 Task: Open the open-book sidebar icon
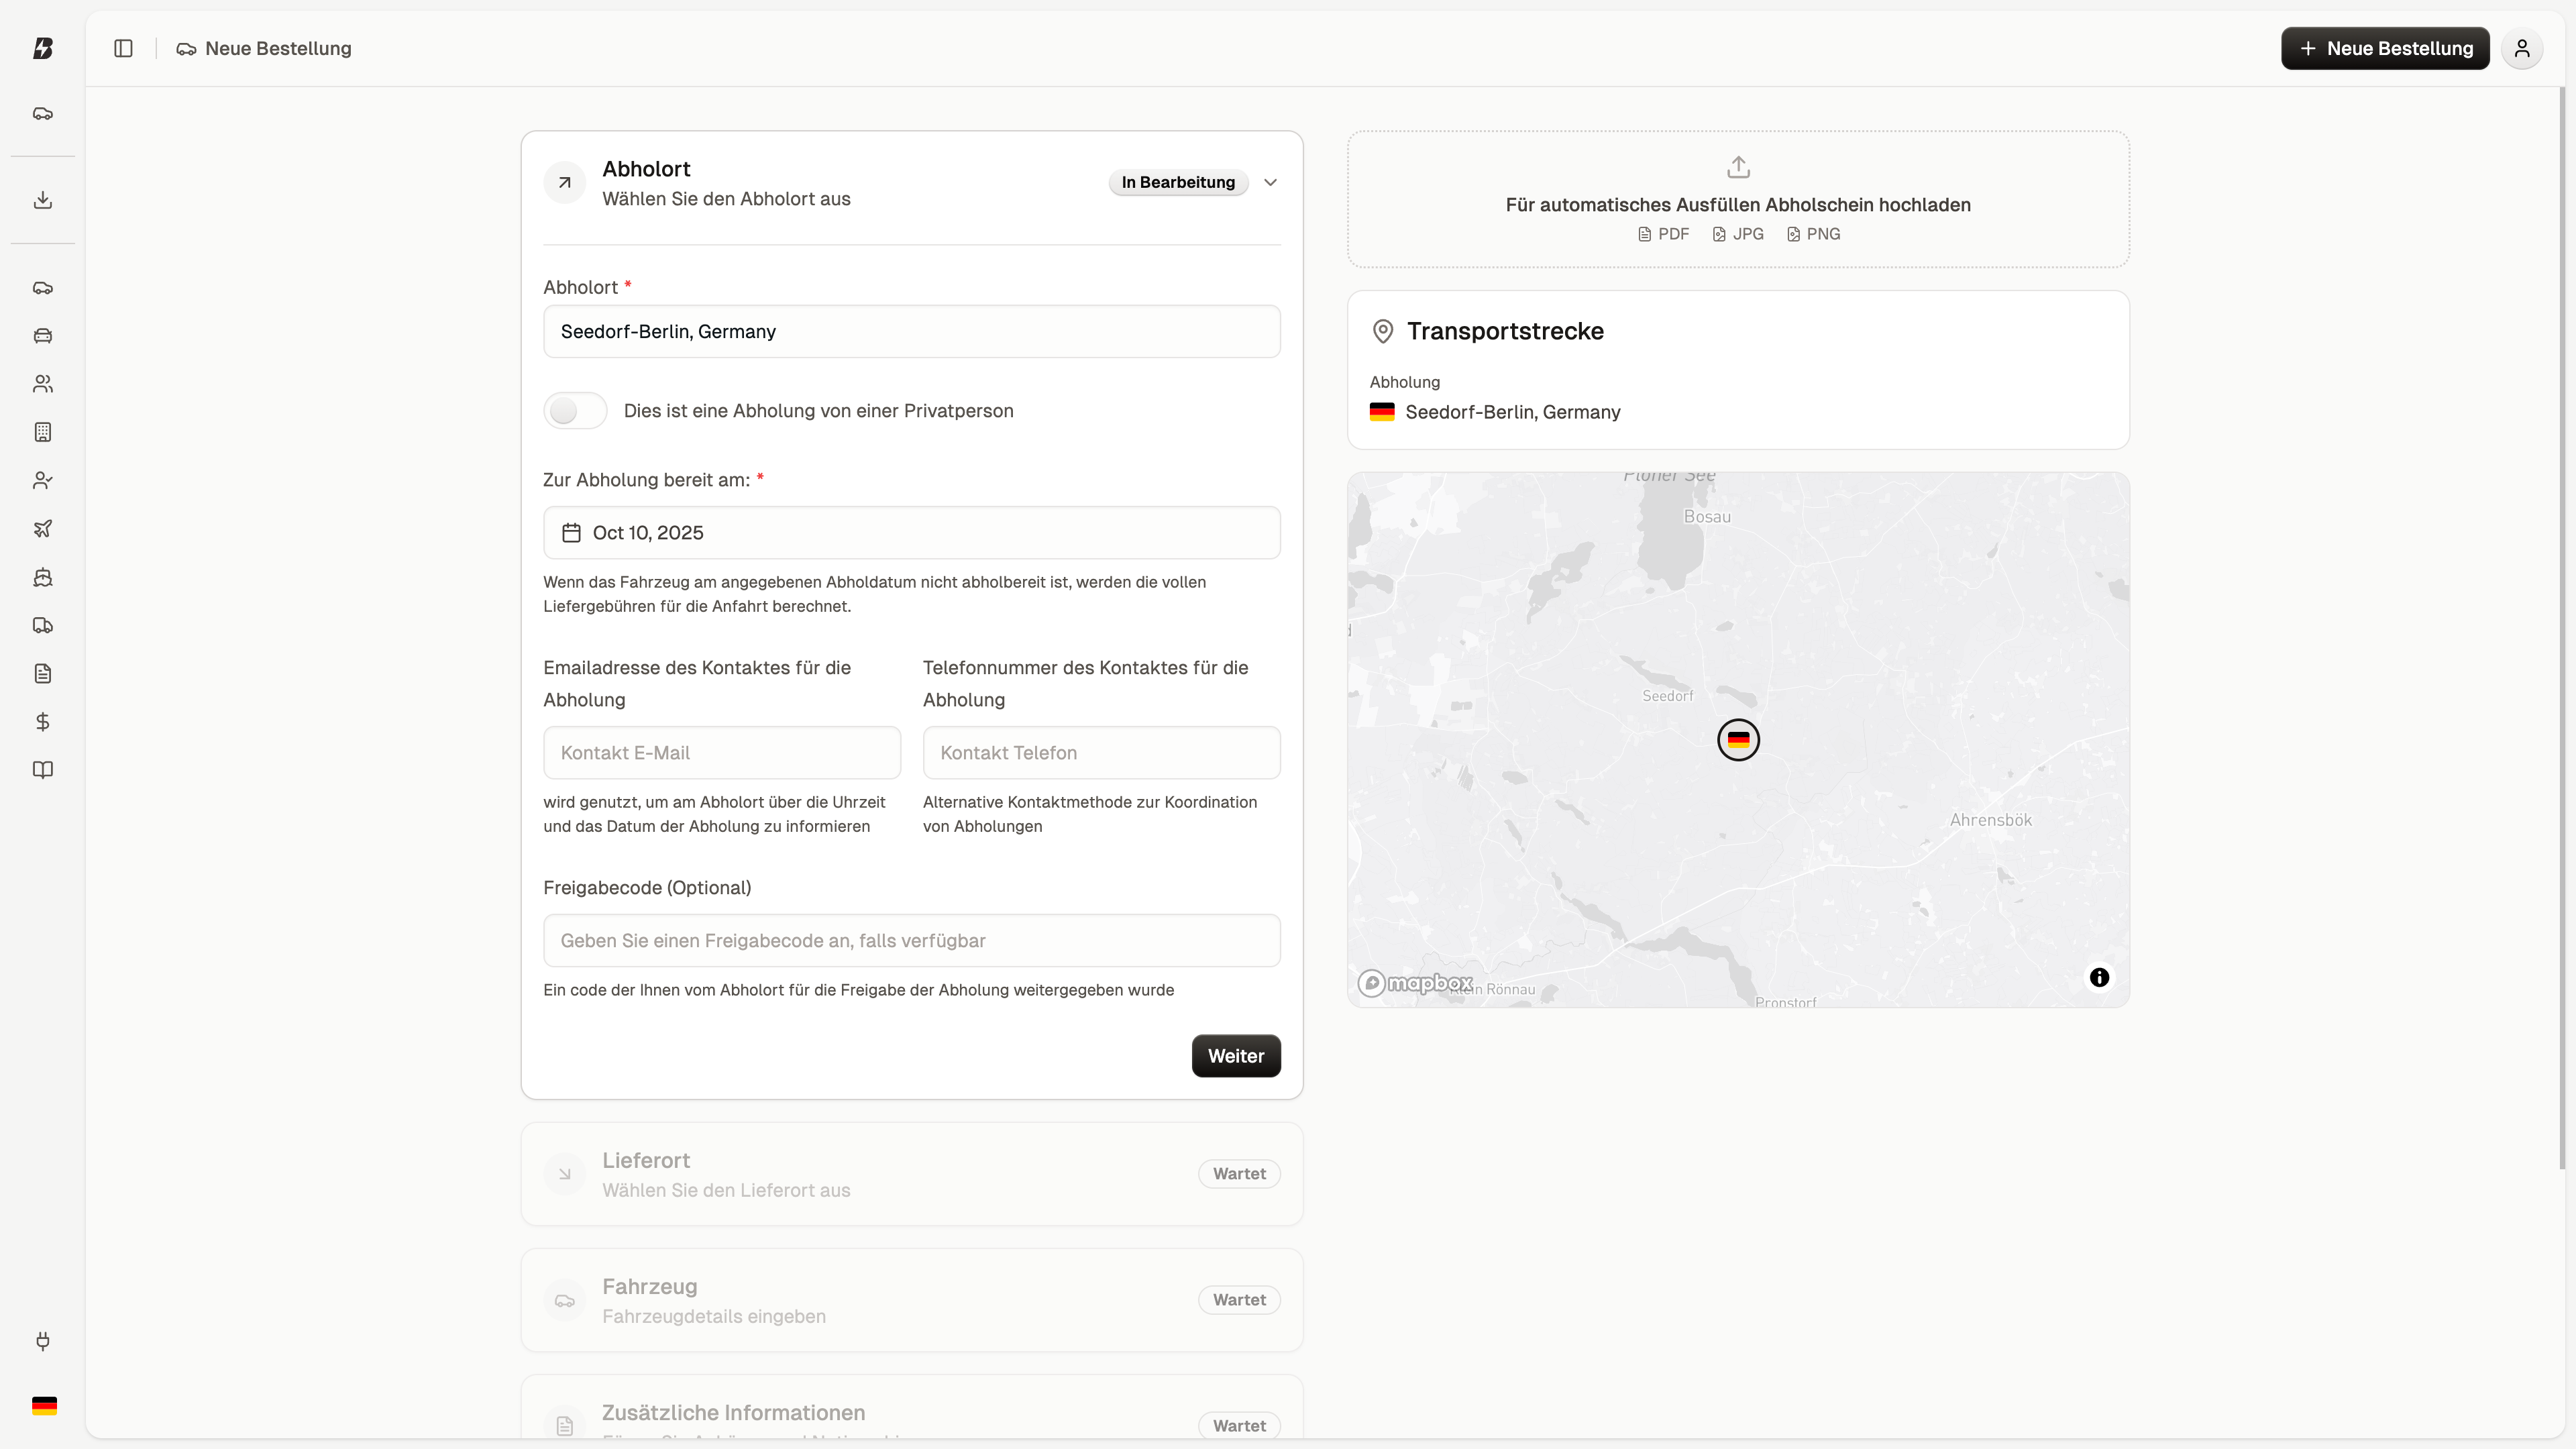(42, 770)
